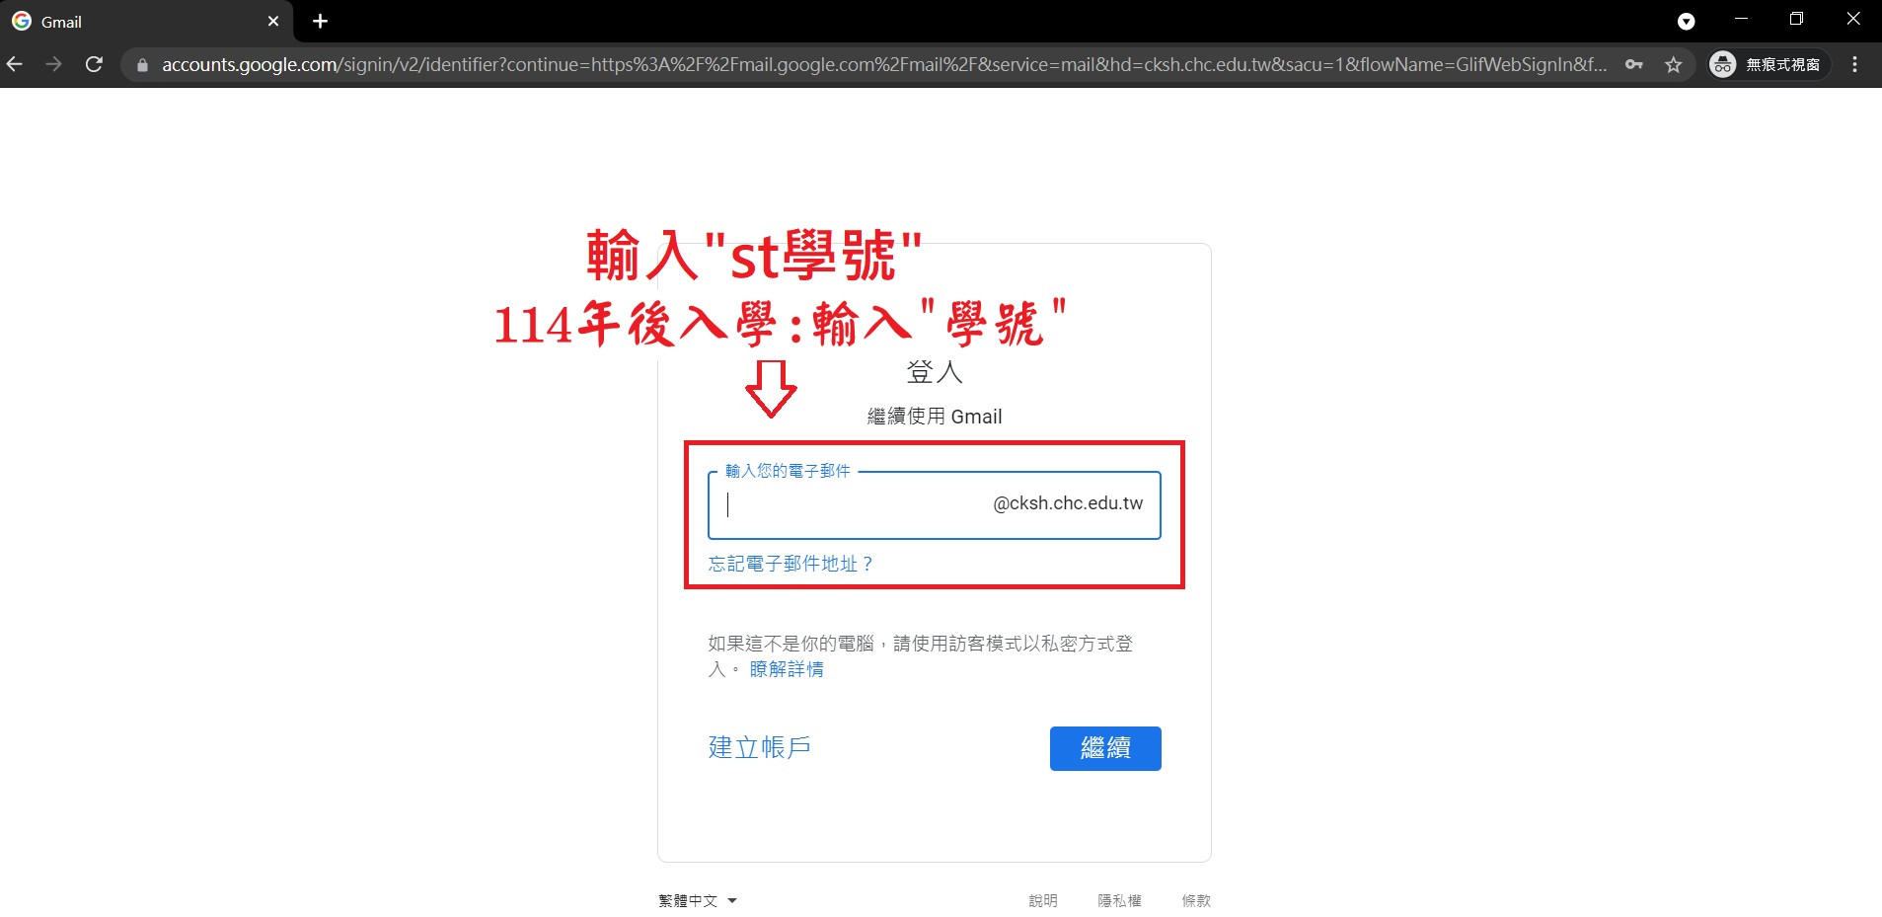Bookmark this page with the star icon
This screenshot has width=1882, height=917.
(x=1674, y=64)
